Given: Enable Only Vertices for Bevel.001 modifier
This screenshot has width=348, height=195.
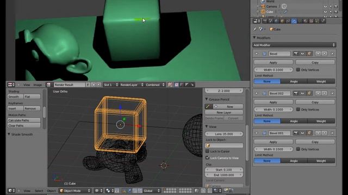Looking at the screenshot, I should [x=298, y=149].
